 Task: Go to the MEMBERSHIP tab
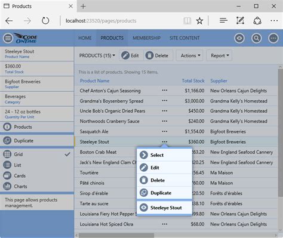click(x=147, y=38)
